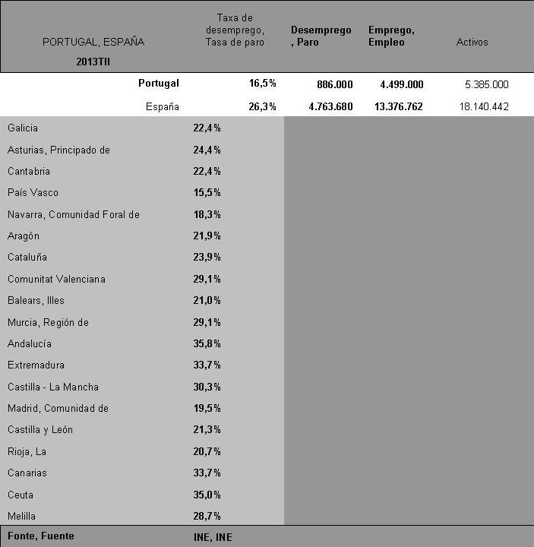Click the Desemprego, Paro column header
The width and height of the screenshot is (534, 547).
(321, 36)
